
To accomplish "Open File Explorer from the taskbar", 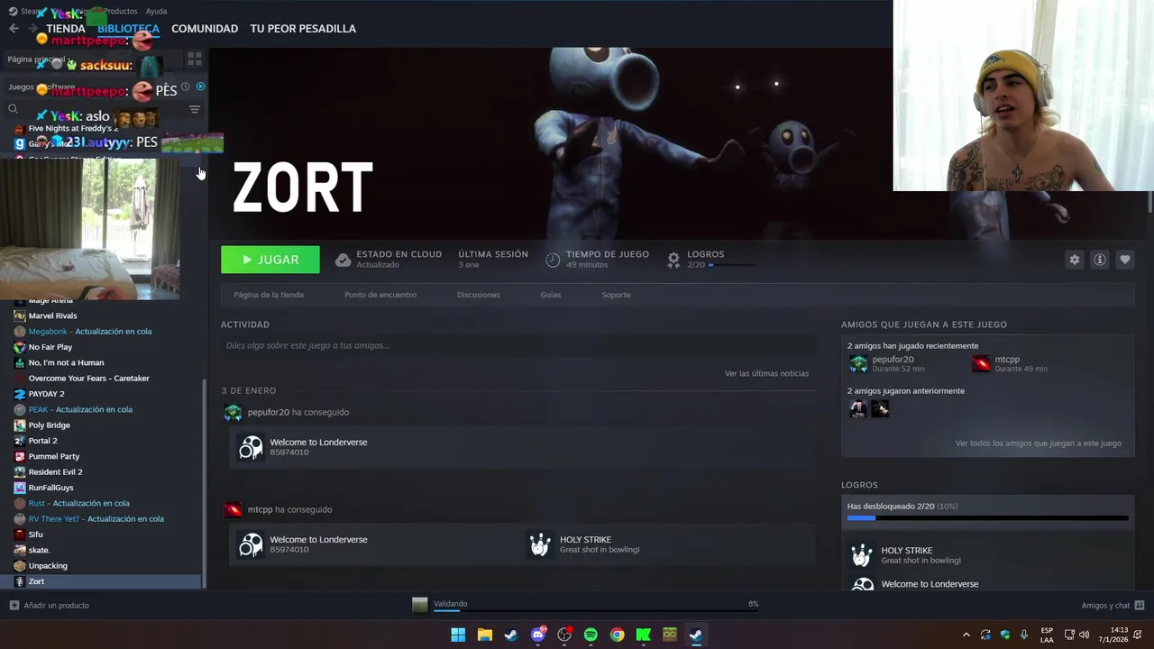I will tap(484, 635).
